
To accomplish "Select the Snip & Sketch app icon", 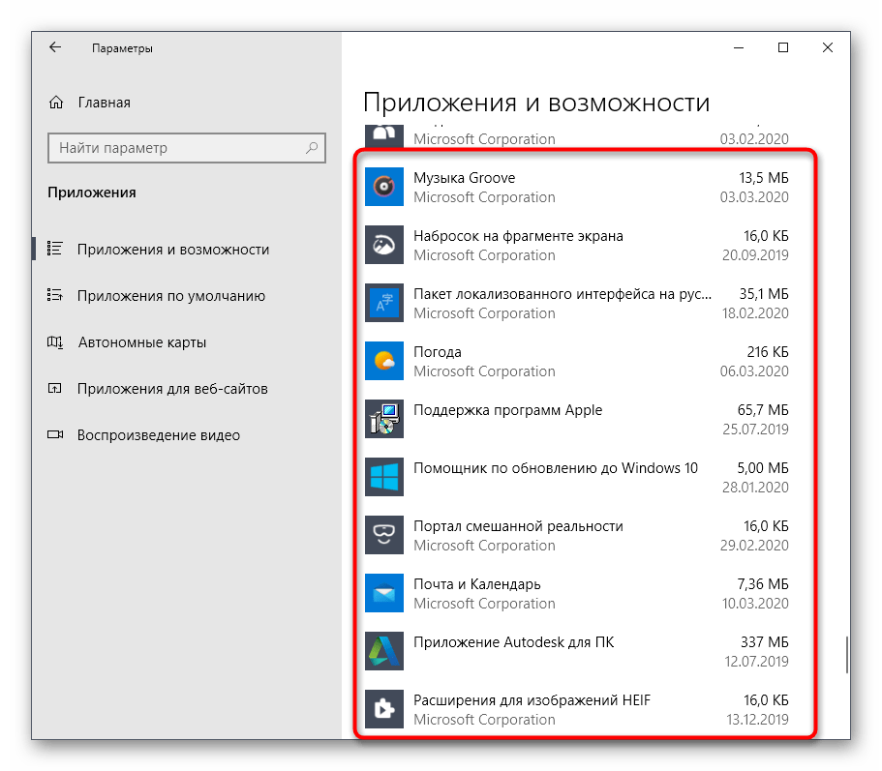I will [383, 245].
